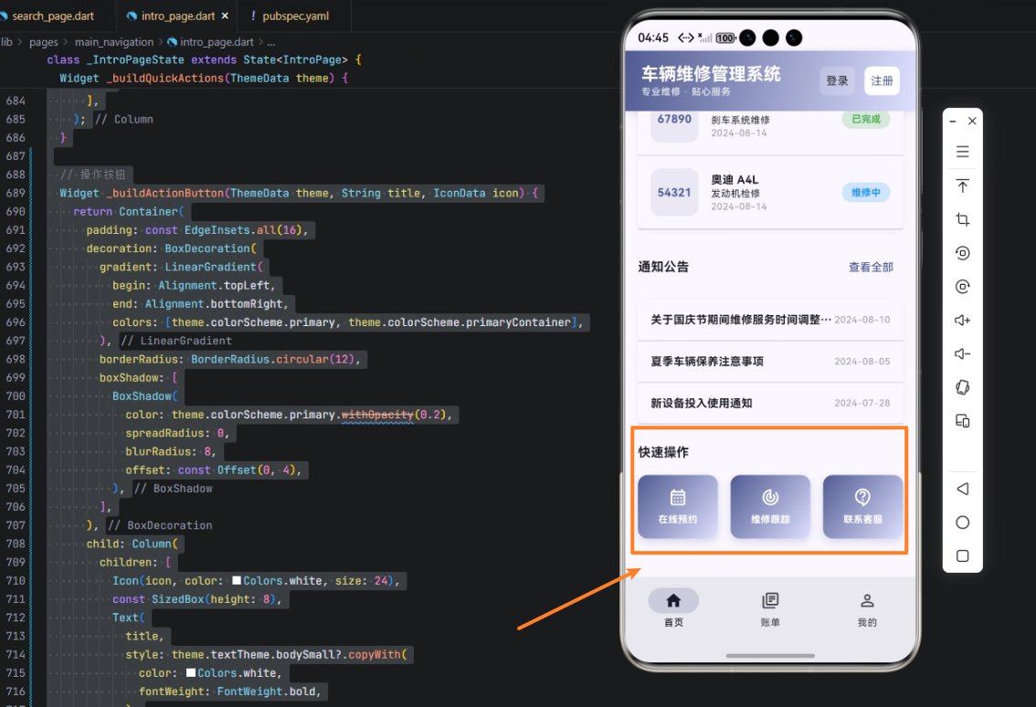Image resolution: width=1036 pixels, height=707 pixels.
Task: Click the _buildActionButton method name on line 689
Action: pyautogui.click(x=165, y=193)
